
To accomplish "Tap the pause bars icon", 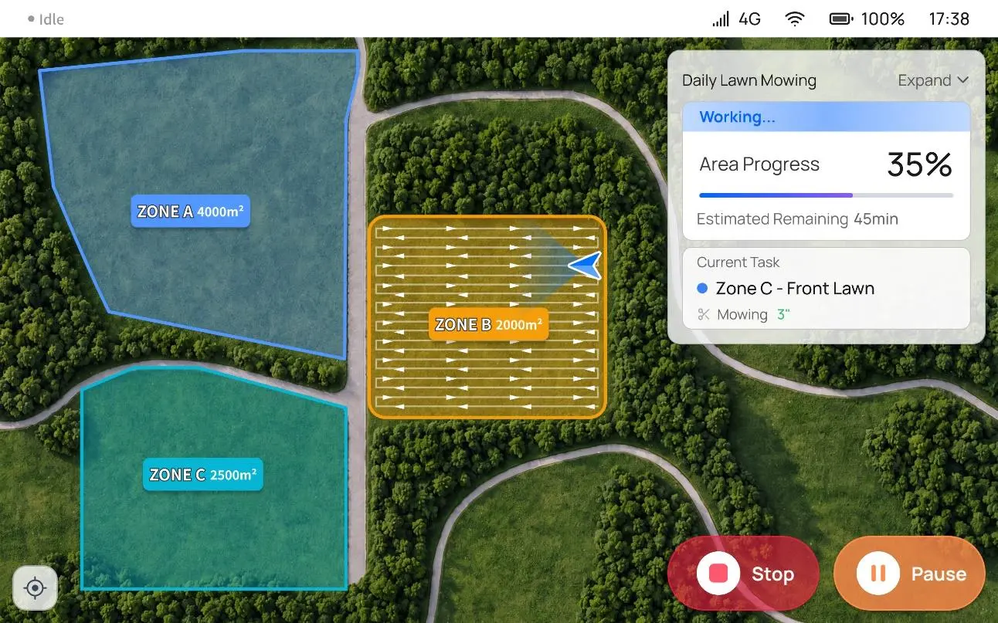I will 878,574.
